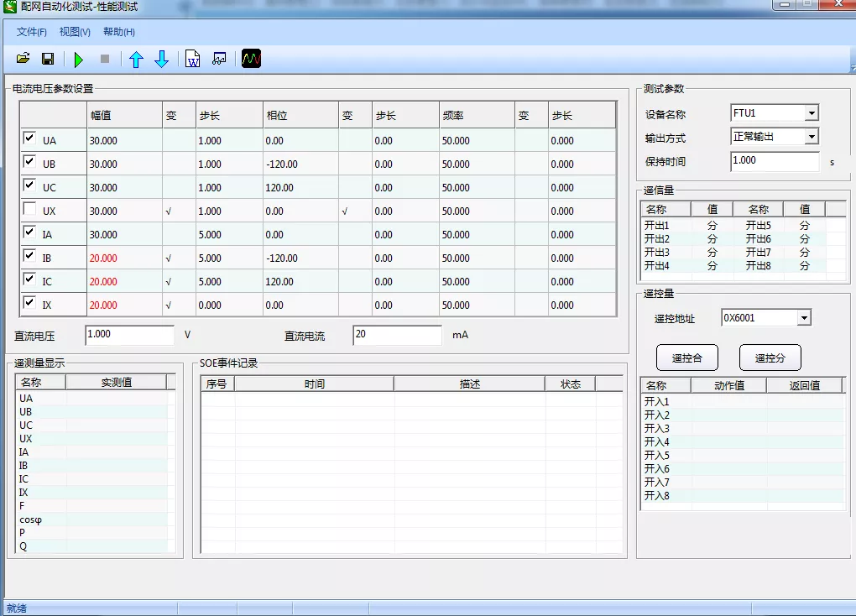Click the gray stop square icon

coord(105,59)
